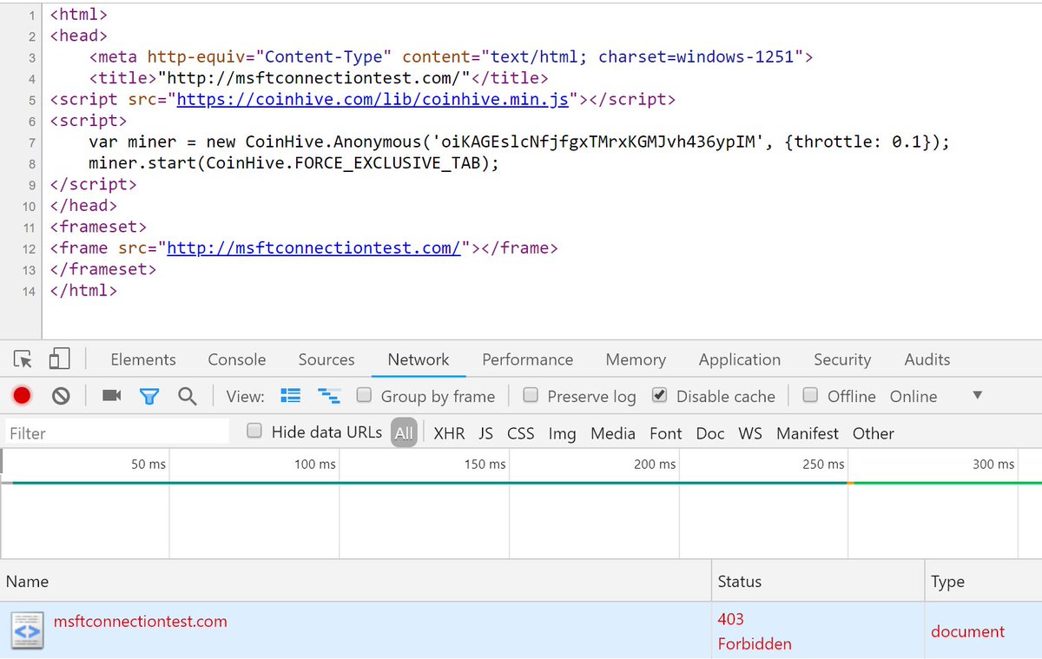This screenshot has height=659, width=1042.
Task: Filter requests by JS
Action: (486, 433)
